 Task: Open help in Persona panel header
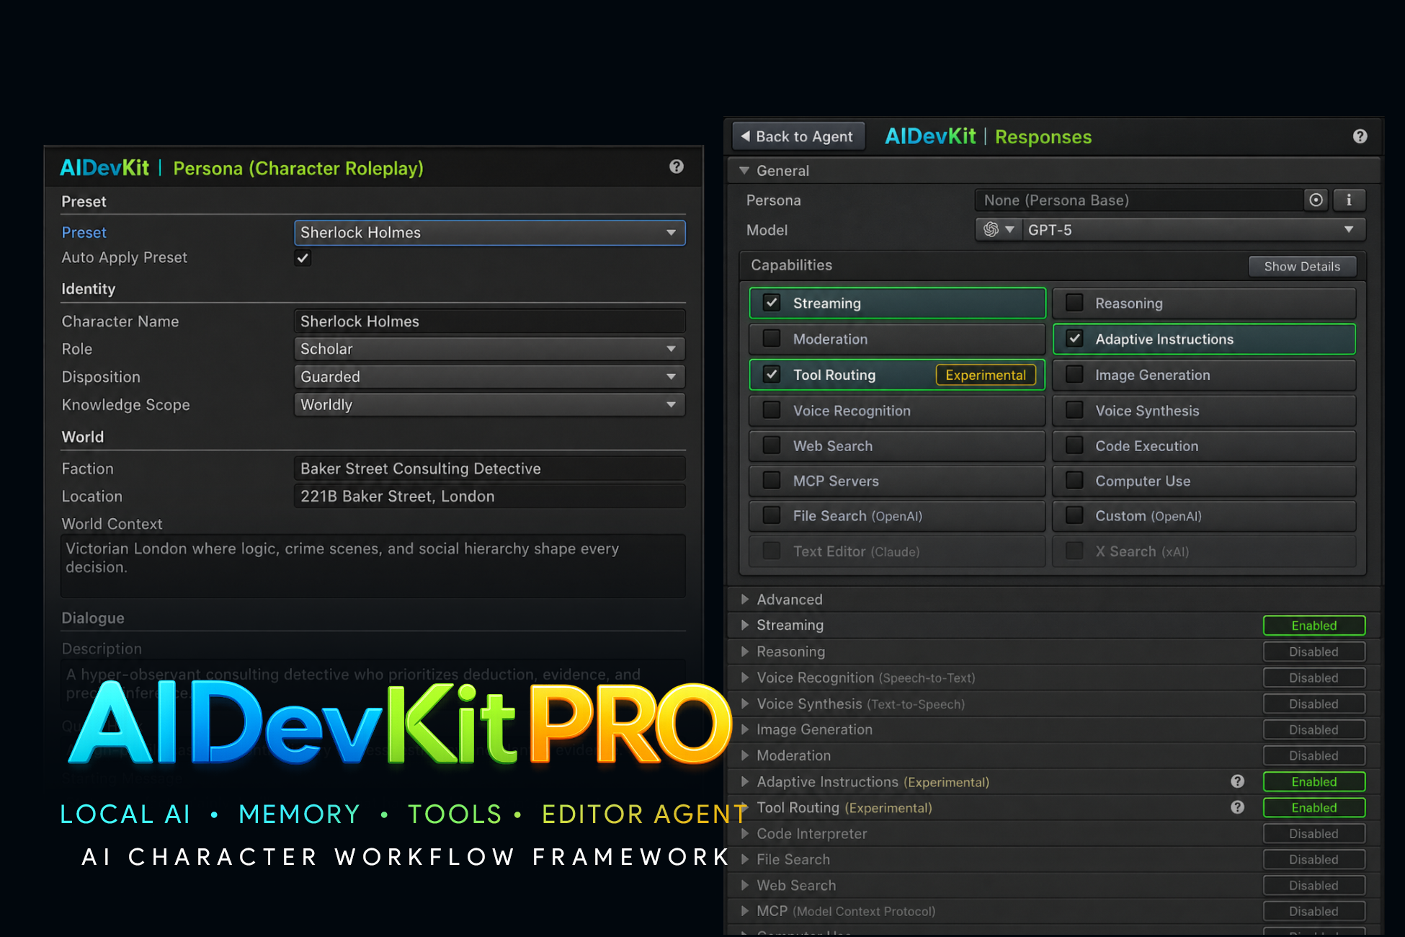pos(676,167)
